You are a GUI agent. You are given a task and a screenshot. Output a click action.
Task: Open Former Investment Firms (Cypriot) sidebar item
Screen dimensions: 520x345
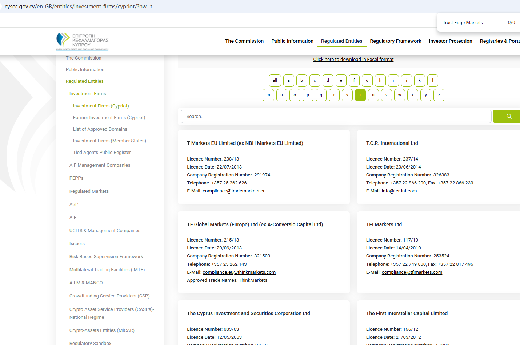click(109, 118)
